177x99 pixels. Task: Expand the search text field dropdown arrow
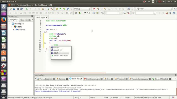(x=121, y=13)
